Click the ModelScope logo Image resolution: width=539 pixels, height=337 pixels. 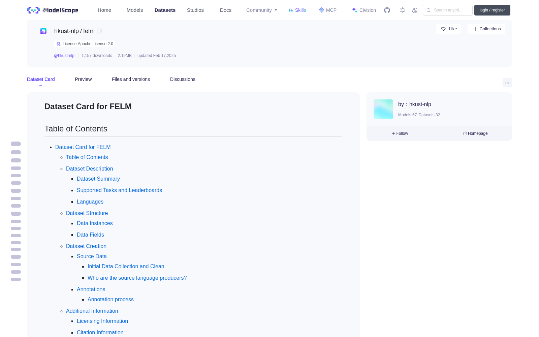click(x=53, y=10)
